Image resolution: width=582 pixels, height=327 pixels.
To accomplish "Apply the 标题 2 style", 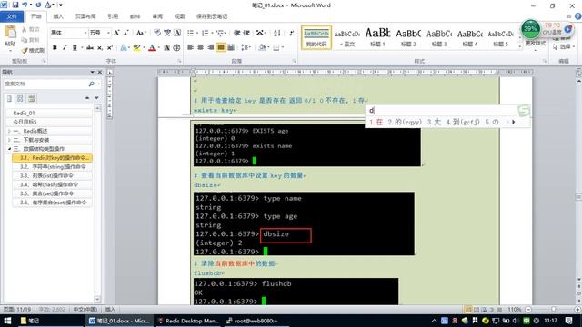I will (408, 37).
